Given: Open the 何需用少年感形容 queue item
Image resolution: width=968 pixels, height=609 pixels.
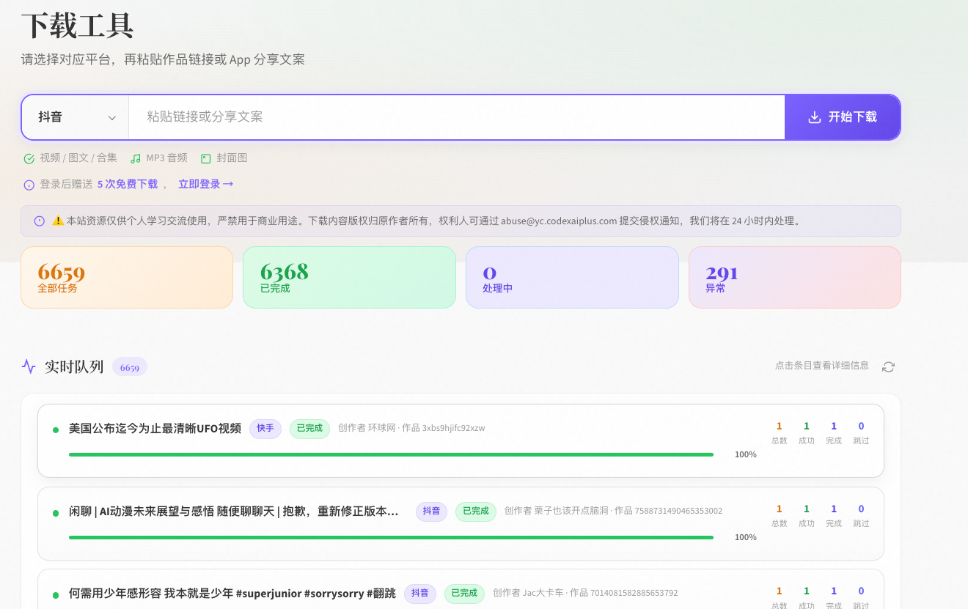Looking at the screenshot, I should 461,589.
